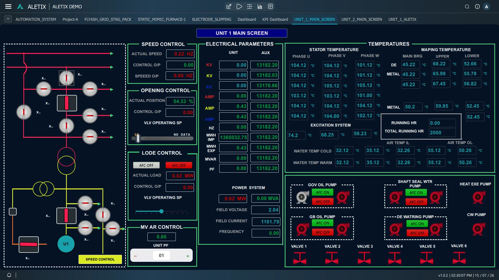The height and width of the screenshot is (280, 499).
Task: Click red AFC OFF in Lode Control
Action: pos(179,165)
